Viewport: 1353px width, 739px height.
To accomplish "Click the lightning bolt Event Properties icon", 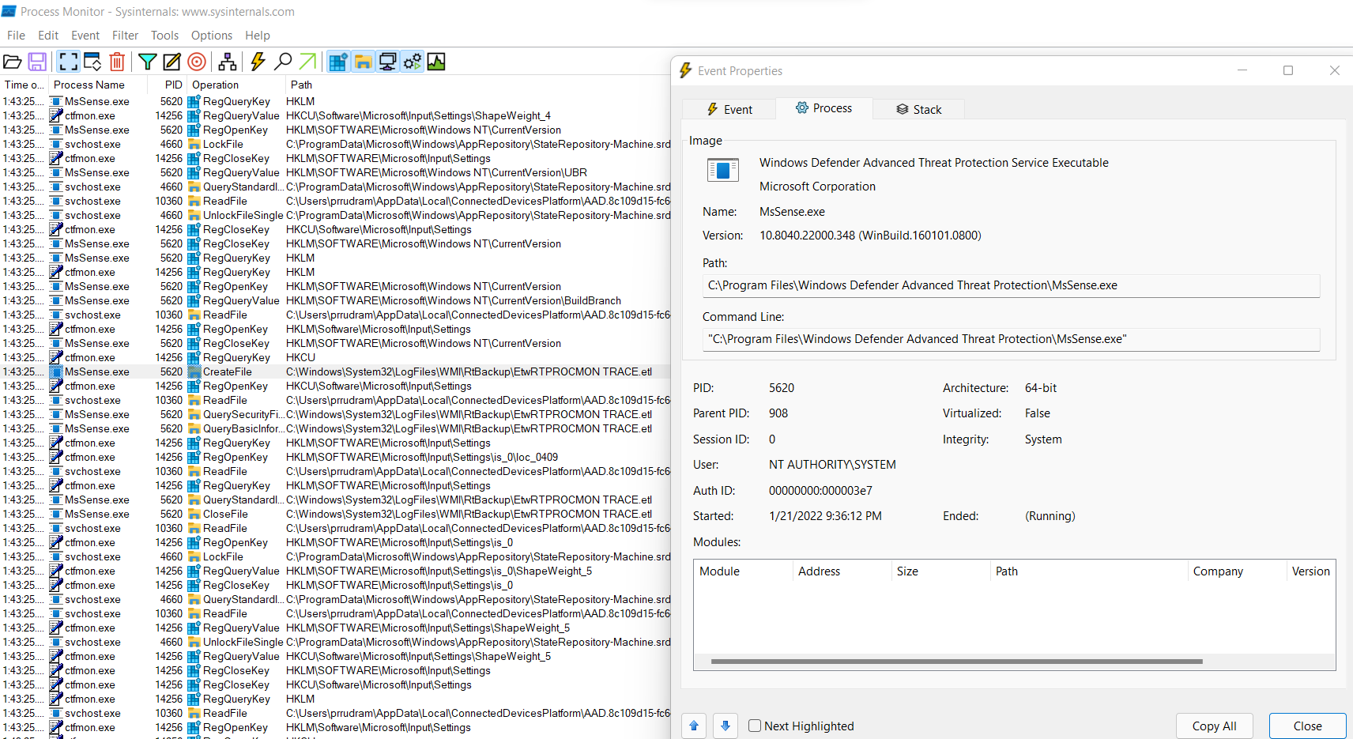I will tap(258, 62).
